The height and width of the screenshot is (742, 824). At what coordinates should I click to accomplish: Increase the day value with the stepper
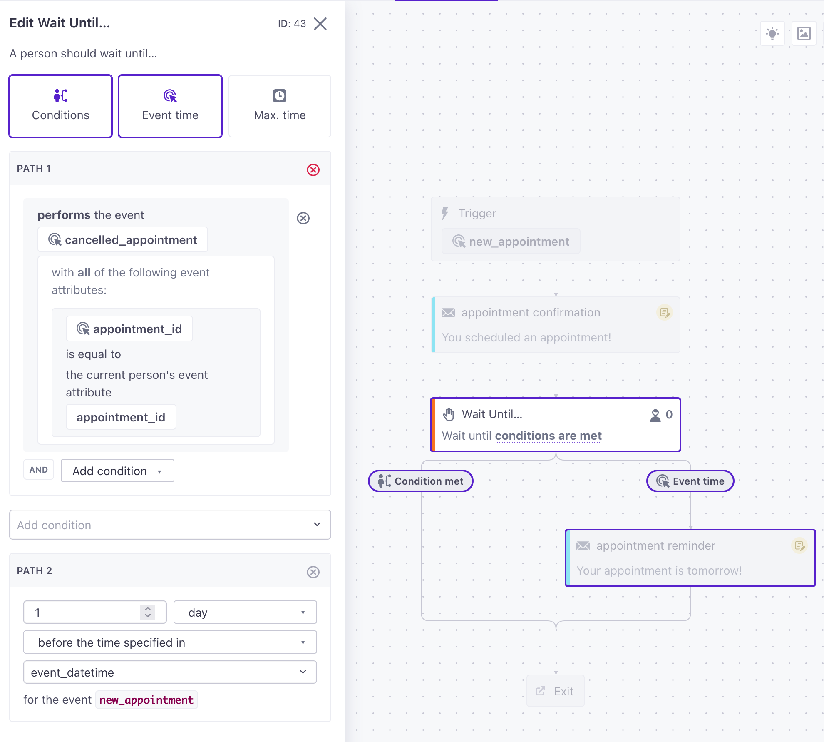148,609
